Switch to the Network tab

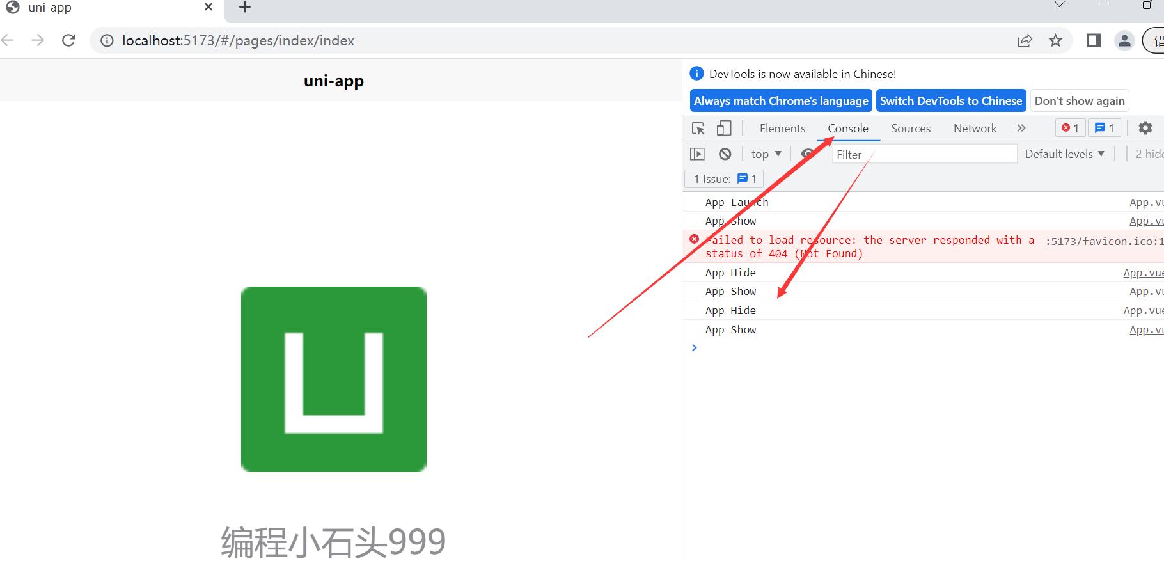click(975, 128)
